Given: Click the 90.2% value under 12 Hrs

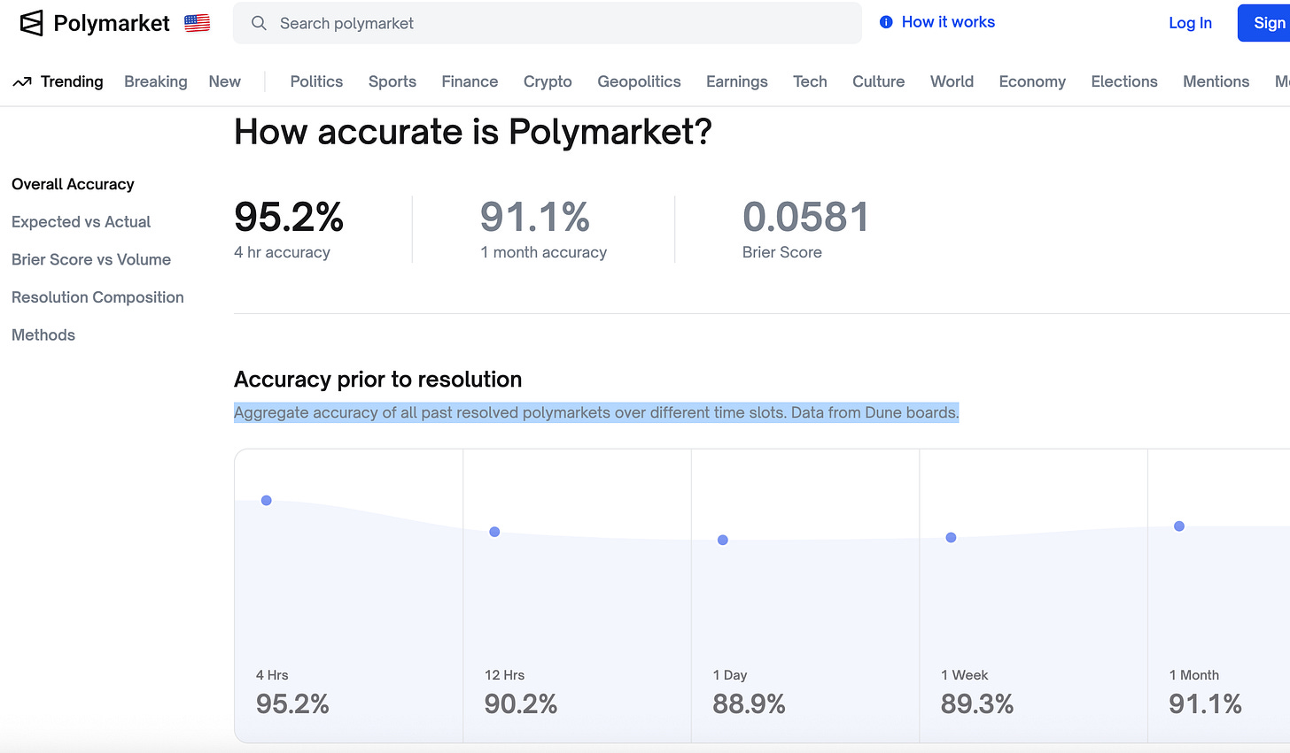Looking at the screenshot, I should tap(521, 704).
